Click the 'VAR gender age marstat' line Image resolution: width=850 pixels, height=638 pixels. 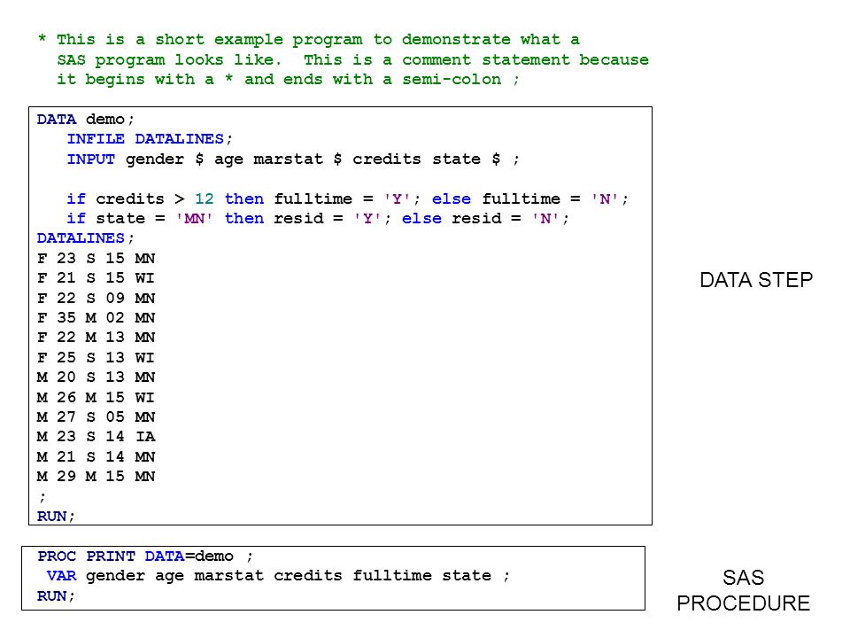click(277, 576)
